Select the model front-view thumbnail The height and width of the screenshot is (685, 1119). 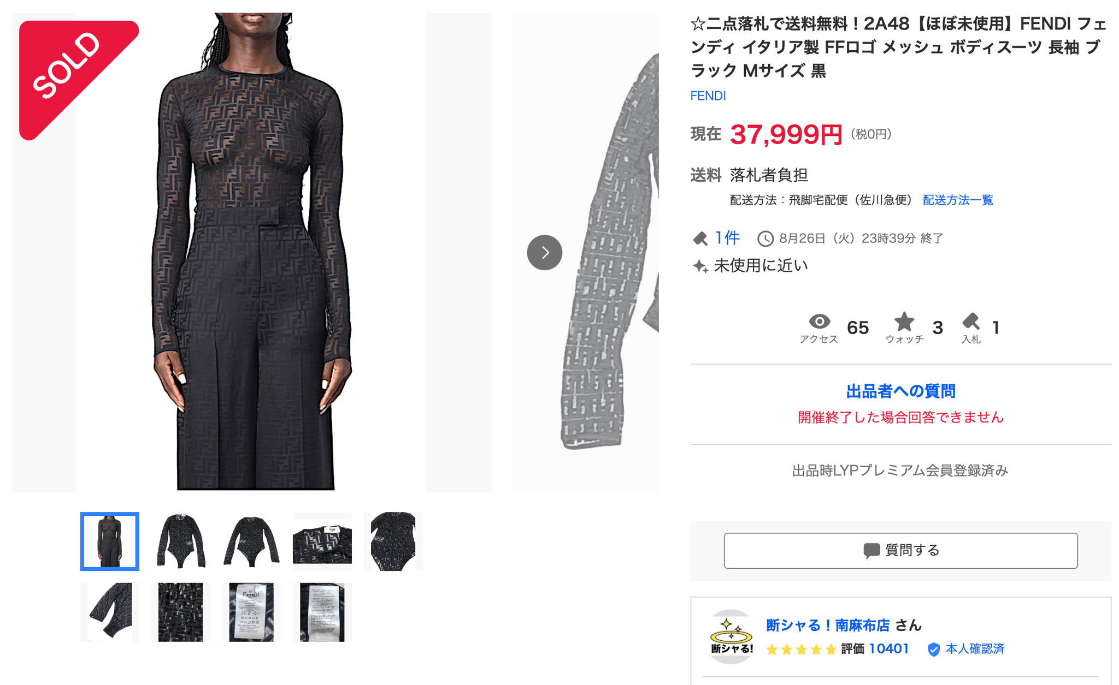[110, 541]
